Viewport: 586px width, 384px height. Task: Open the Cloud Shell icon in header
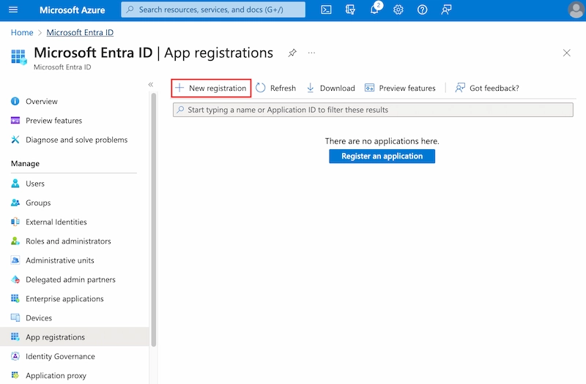coord(327,10)
